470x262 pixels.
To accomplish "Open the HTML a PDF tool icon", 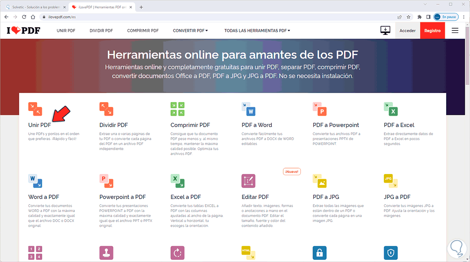I will (x=248, y=253).
